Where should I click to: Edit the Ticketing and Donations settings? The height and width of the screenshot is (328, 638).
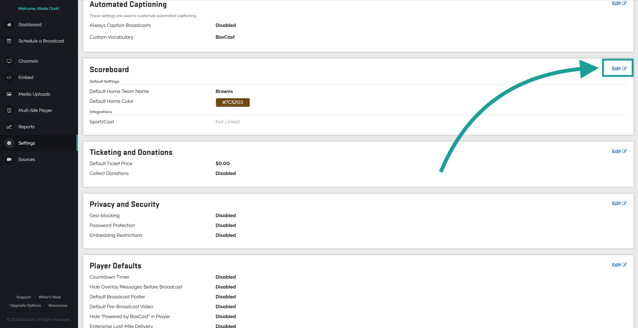tap(619, 151)
